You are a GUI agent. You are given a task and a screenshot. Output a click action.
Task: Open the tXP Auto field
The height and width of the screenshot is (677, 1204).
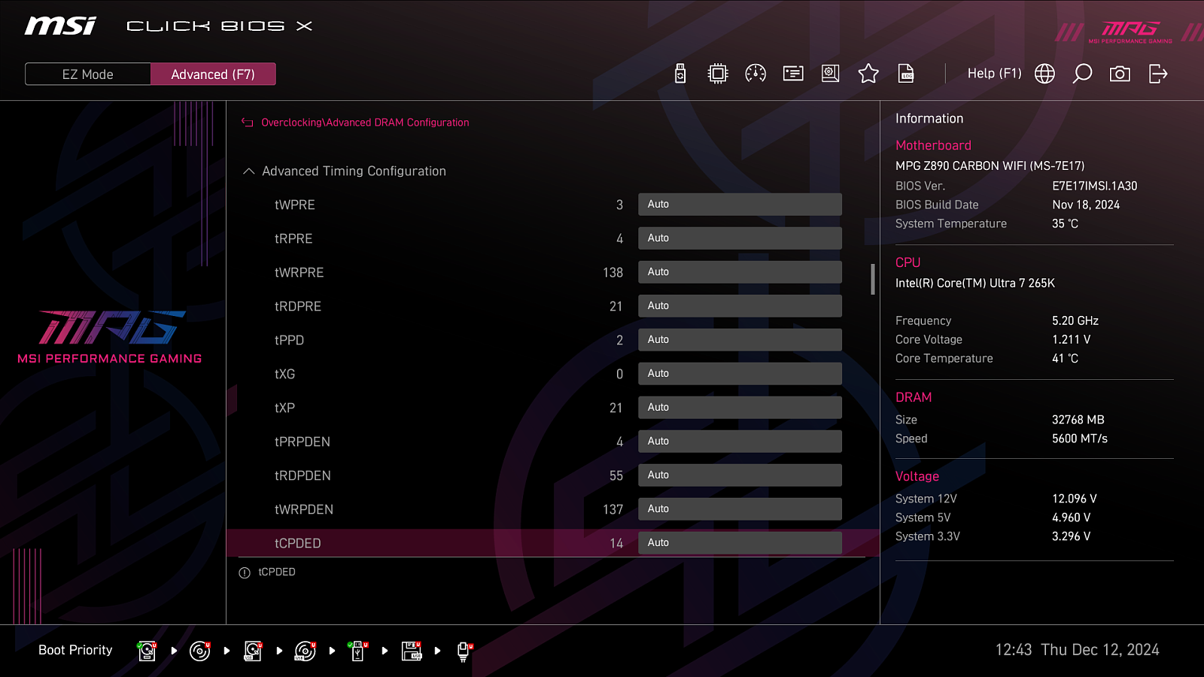click(740, 408)
